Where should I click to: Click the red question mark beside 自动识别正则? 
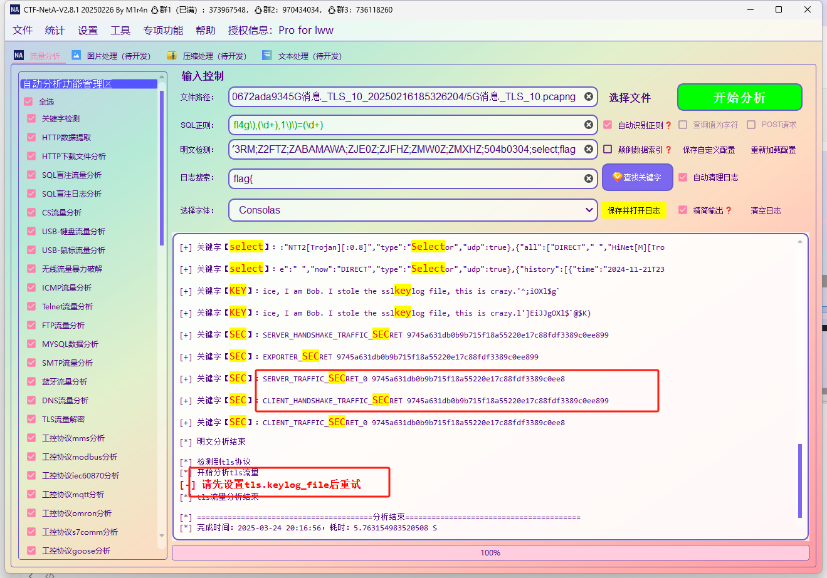click(x=668, y=125)
